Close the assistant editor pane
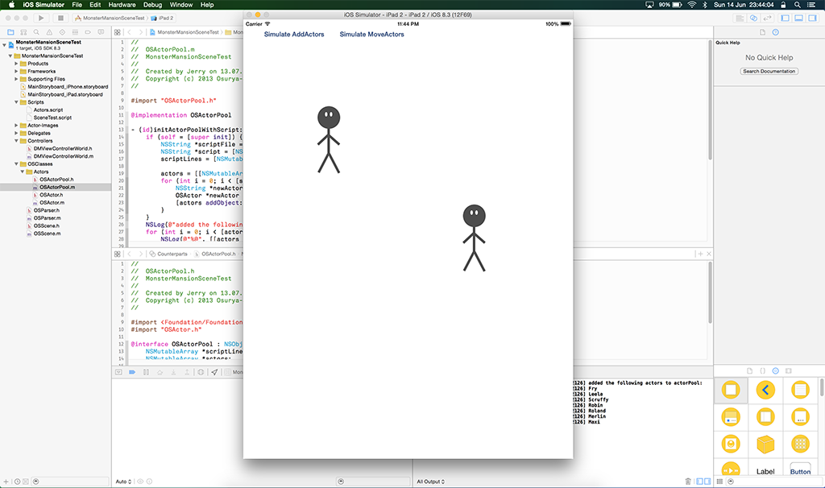Screen dimensions: 825x488 [709, 254]
